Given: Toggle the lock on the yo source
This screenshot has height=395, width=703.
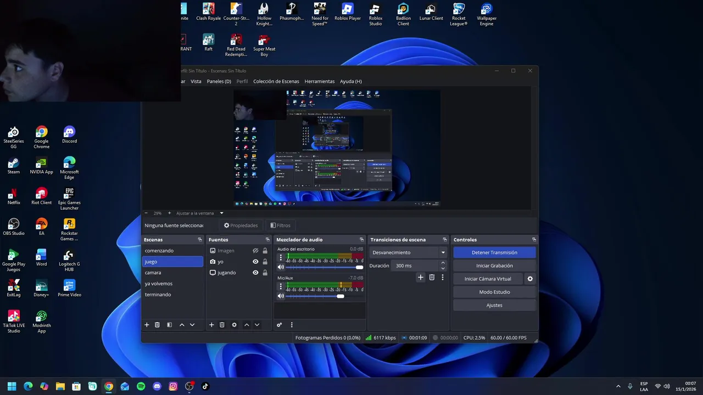Looking at the screenshot, I should tap(265, 262).
